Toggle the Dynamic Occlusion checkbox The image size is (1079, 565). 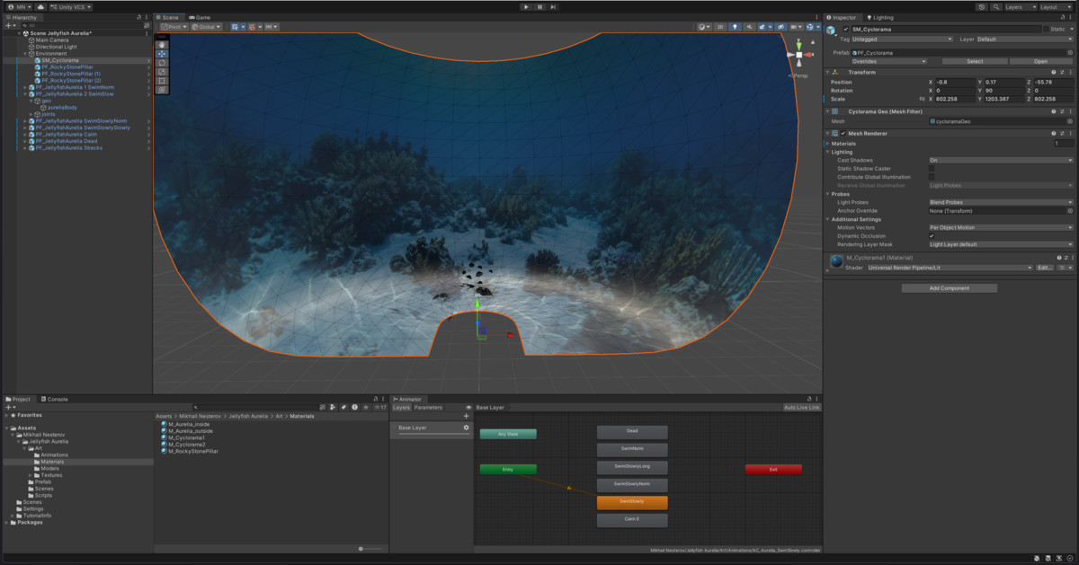pos(932,235)
